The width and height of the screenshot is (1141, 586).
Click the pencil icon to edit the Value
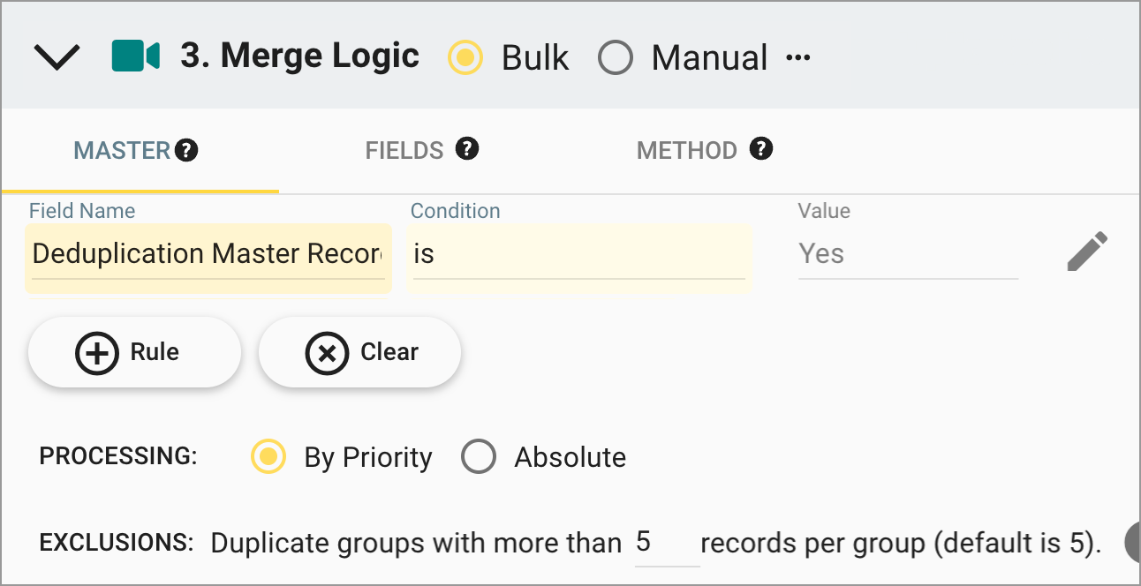pos(1087,251)
